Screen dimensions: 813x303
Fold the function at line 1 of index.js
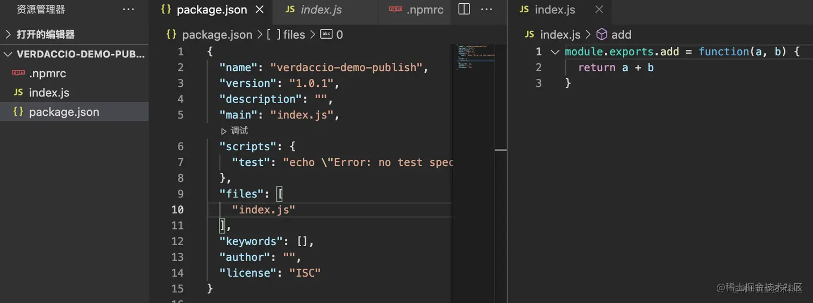(x=555, y=52)
